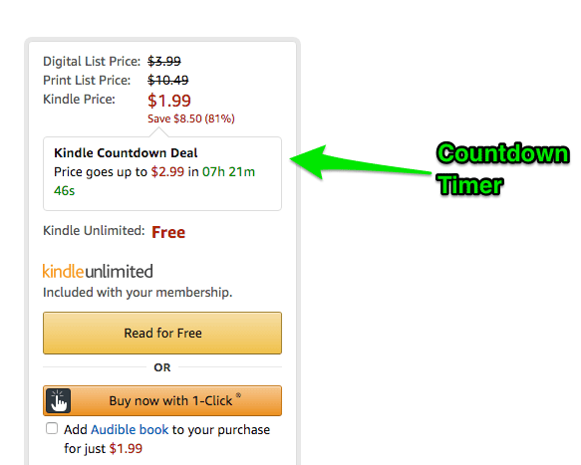Tick the Add Audible book checkbox

(52, 428)
